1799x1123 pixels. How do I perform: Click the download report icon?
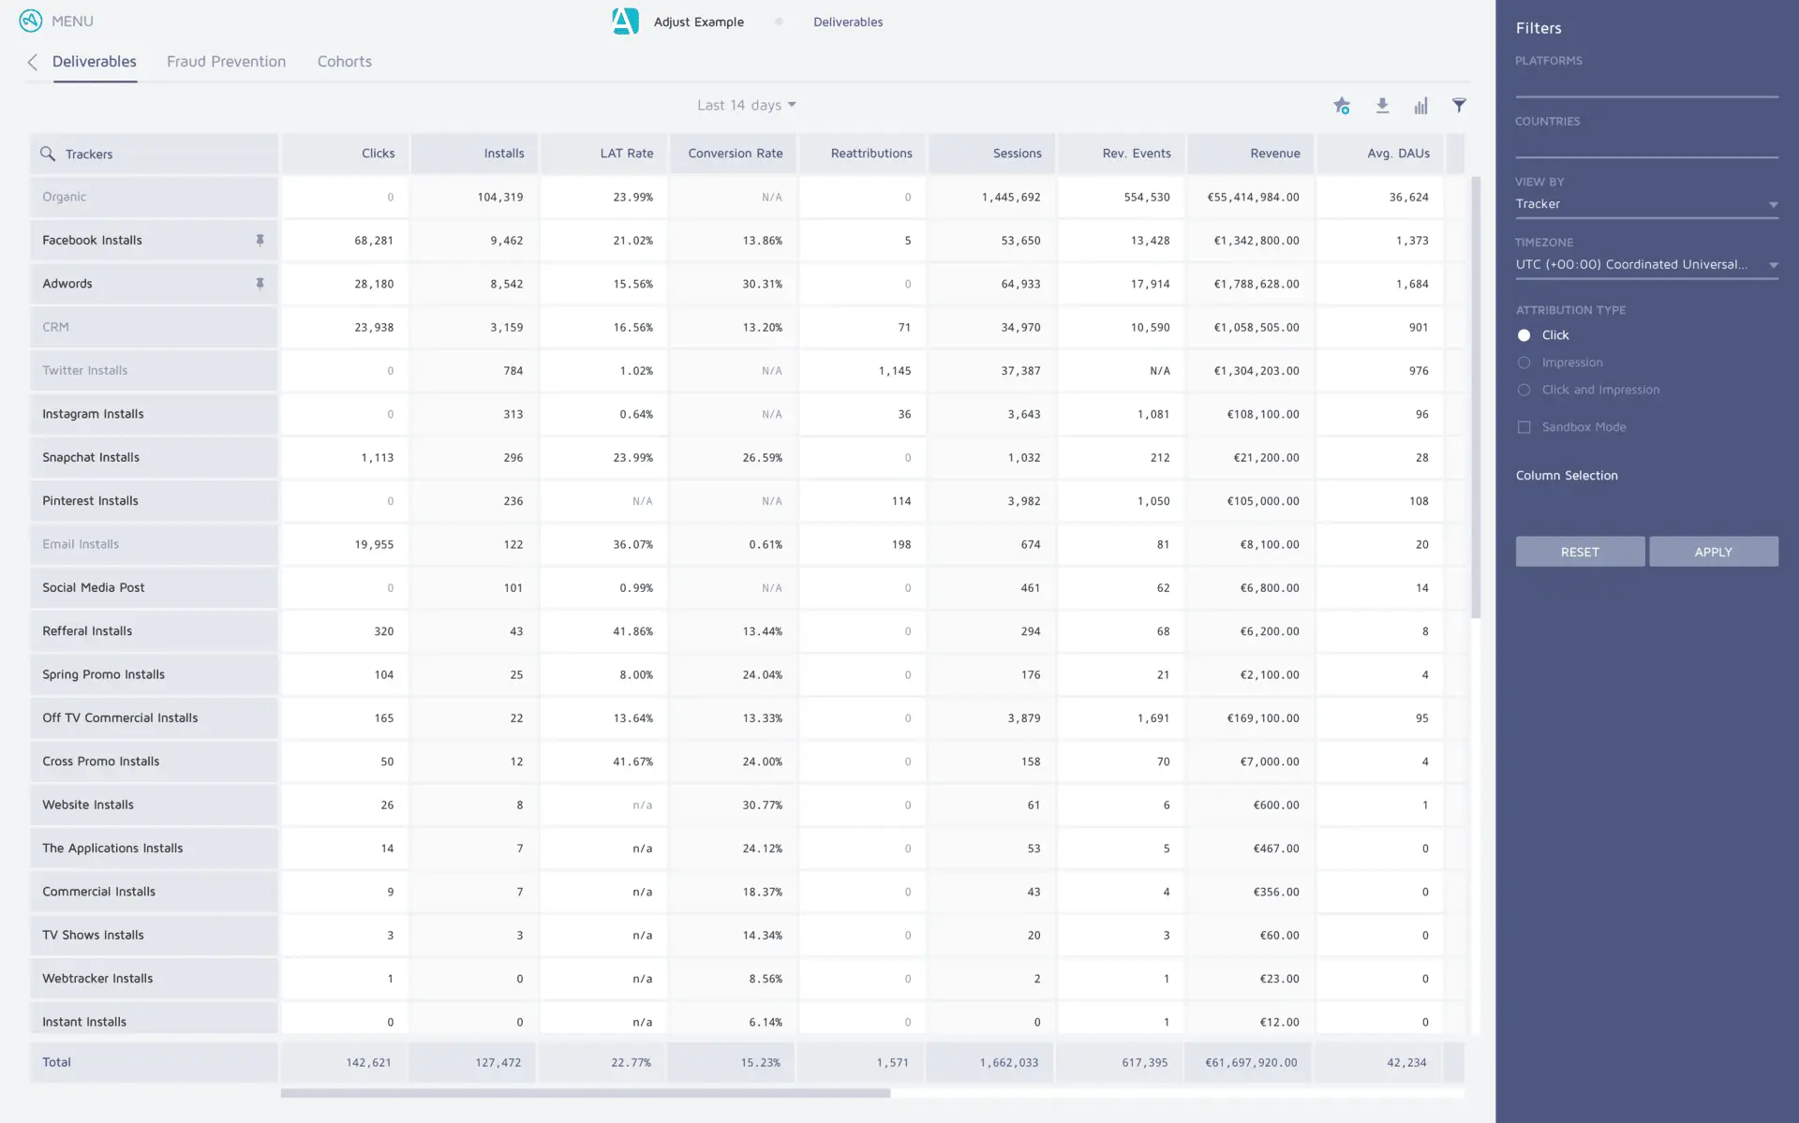point(1382,106)
